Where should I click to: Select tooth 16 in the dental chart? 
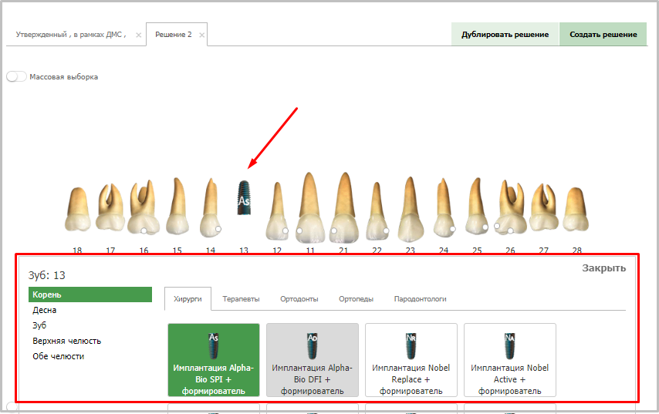pyautogui.click(x=144, y=207)
